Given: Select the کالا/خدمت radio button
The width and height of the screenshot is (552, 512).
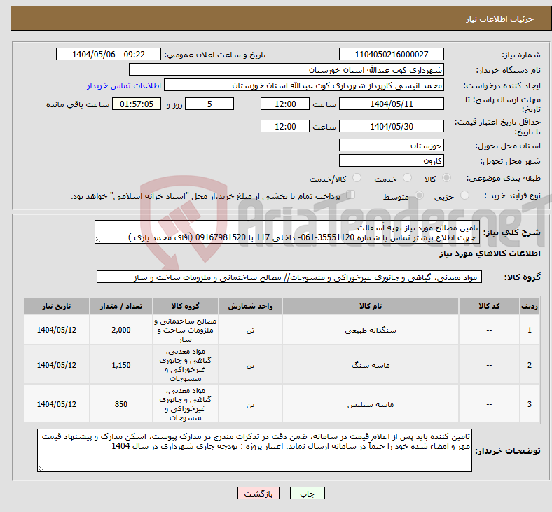Looking at the screenshot, I should pos(357,178).
